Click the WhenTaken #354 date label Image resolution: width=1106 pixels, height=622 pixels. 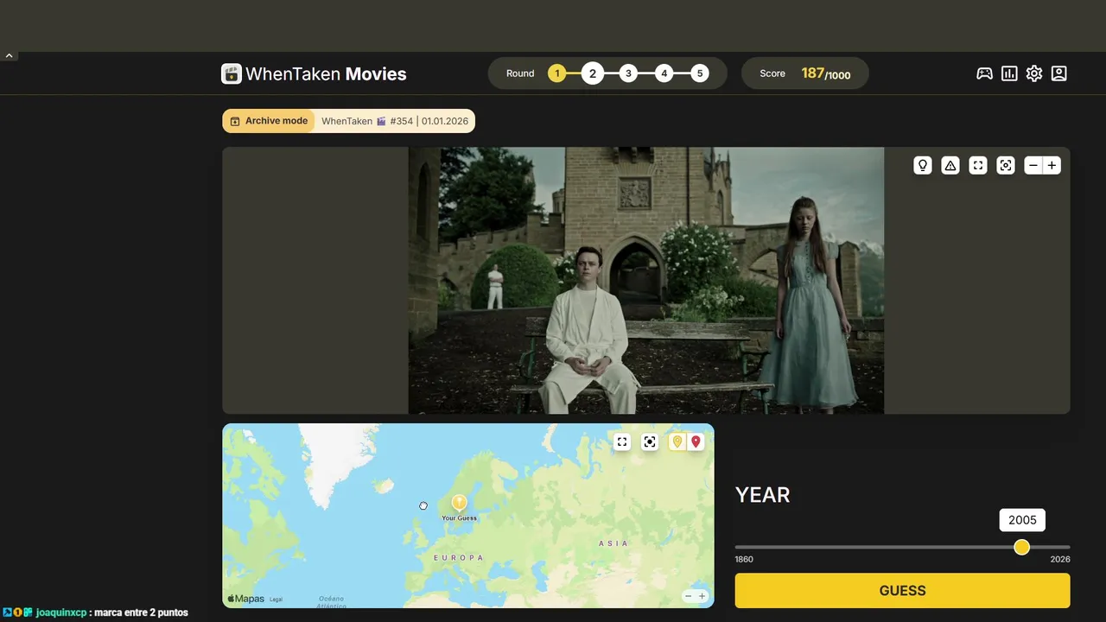coord(395,121)
